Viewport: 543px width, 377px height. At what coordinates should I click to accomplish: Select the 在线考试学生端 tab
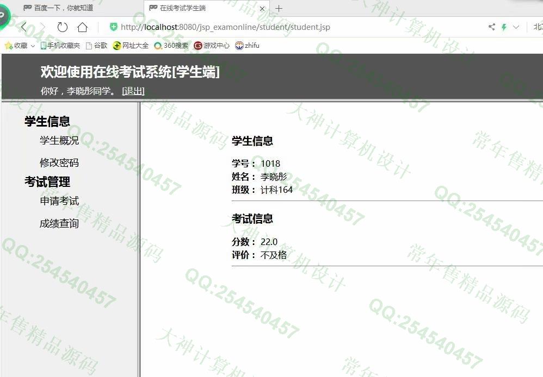click(206, 8)
